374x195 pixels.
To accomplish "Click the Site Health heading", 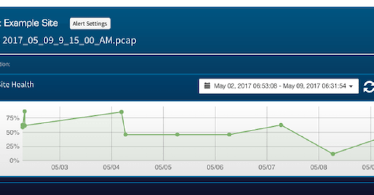I will pyautogui.click(x=17, y=84).
